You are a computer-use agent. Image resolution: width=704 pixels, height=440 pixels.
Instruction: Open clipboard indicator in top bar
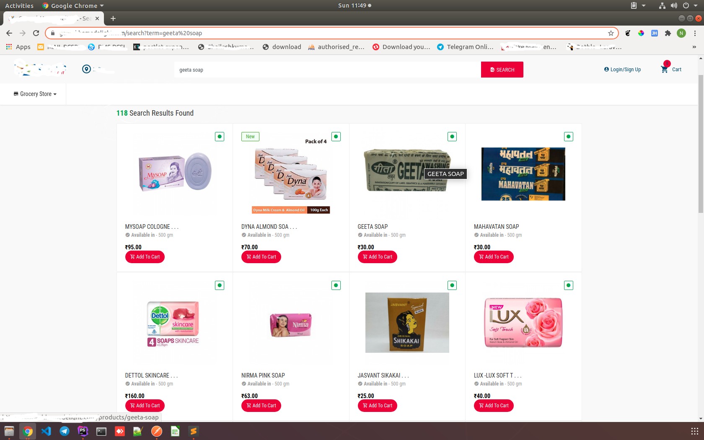634,5
